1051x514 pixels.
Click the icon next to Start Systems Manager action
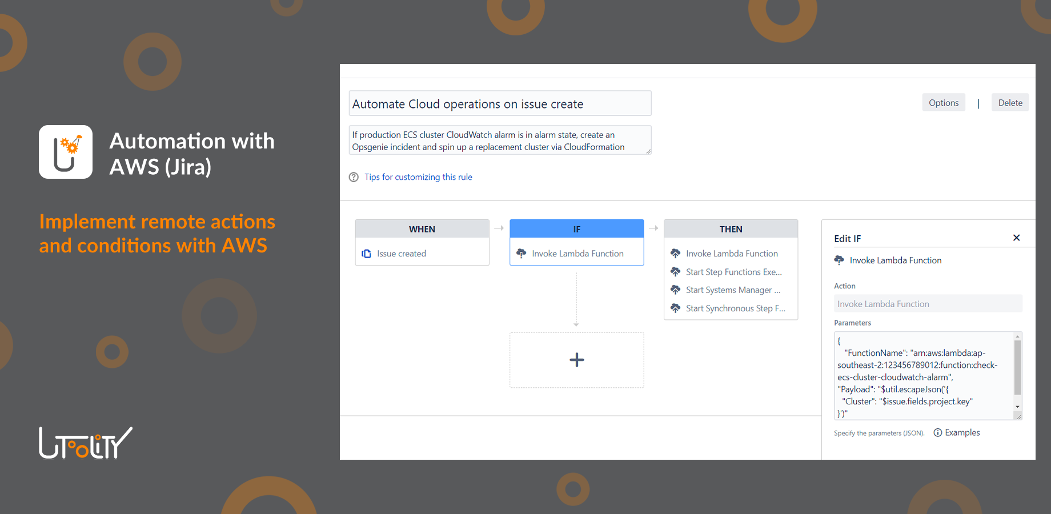tap(675, 290)
